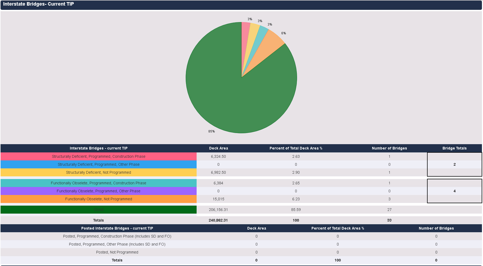Select Structurally Deficient, Not Programmed row

(99, 172)
